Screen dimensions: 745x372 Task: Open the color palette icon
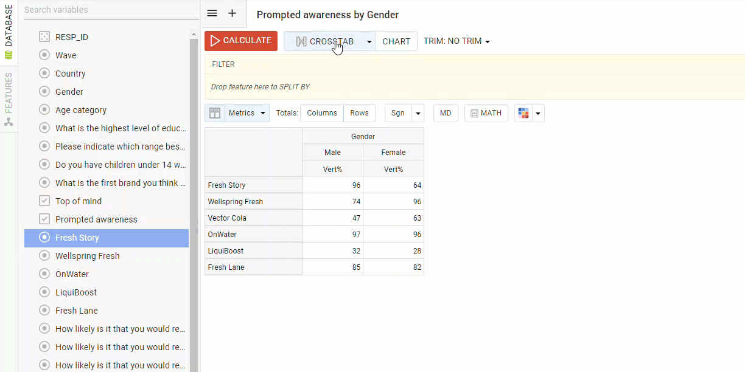523,113
